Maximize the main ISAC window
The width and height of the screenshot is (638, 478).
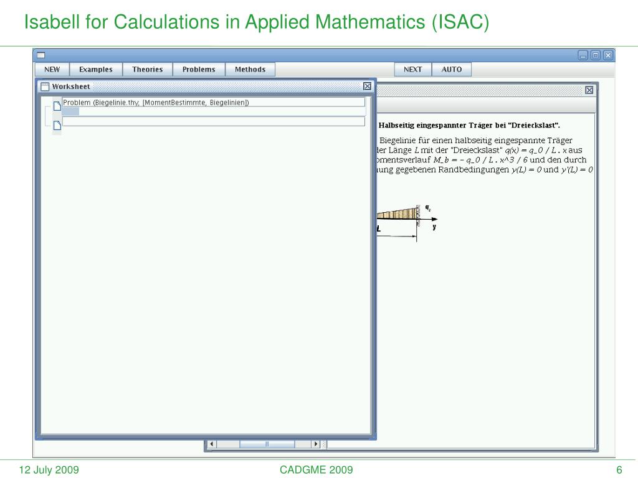tap(595, 55)
